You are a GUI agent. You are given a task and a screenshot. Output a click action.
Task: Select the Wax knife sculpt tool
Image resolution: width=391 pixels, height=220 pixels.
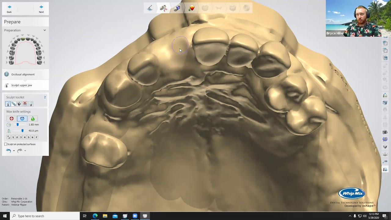(8, 104)
